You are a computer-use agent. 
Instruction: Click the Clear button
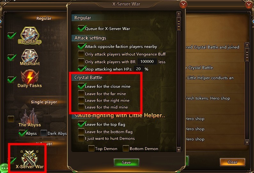click(x=233, y=162)
